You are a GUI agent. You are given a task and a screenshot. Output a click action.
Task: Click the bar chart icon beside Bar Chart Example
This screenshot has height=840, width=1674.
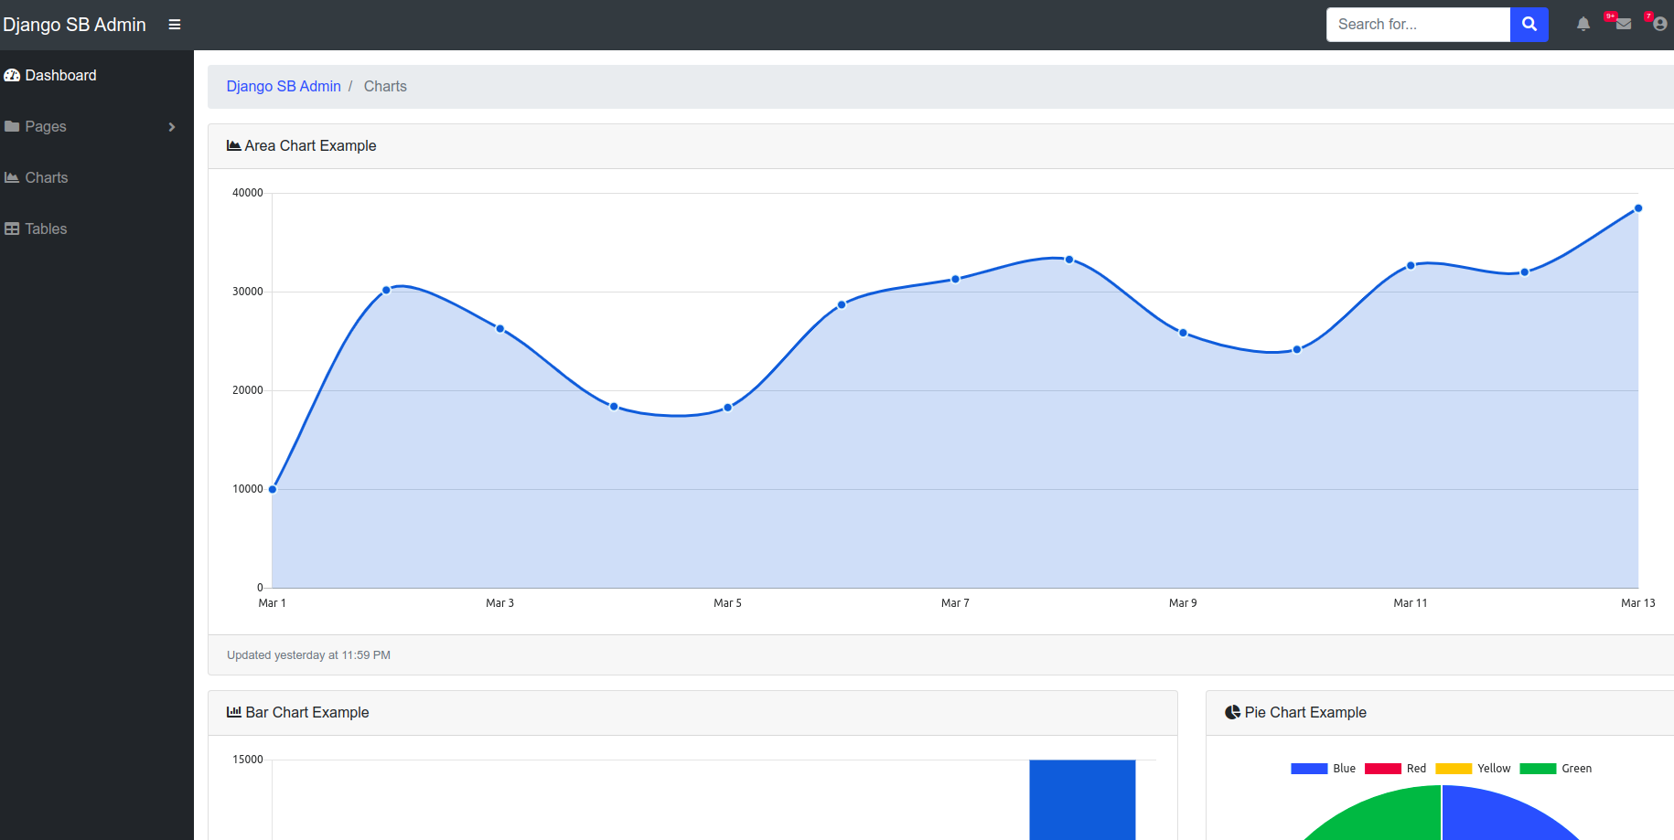234,712
